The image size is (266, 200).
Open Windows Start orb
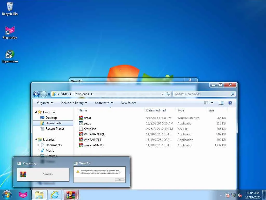pos(7,195)
